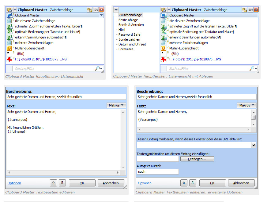Open Makros dropdown in right editor dialog
This screenshot has height=202, width=271.
coord(247,105)
